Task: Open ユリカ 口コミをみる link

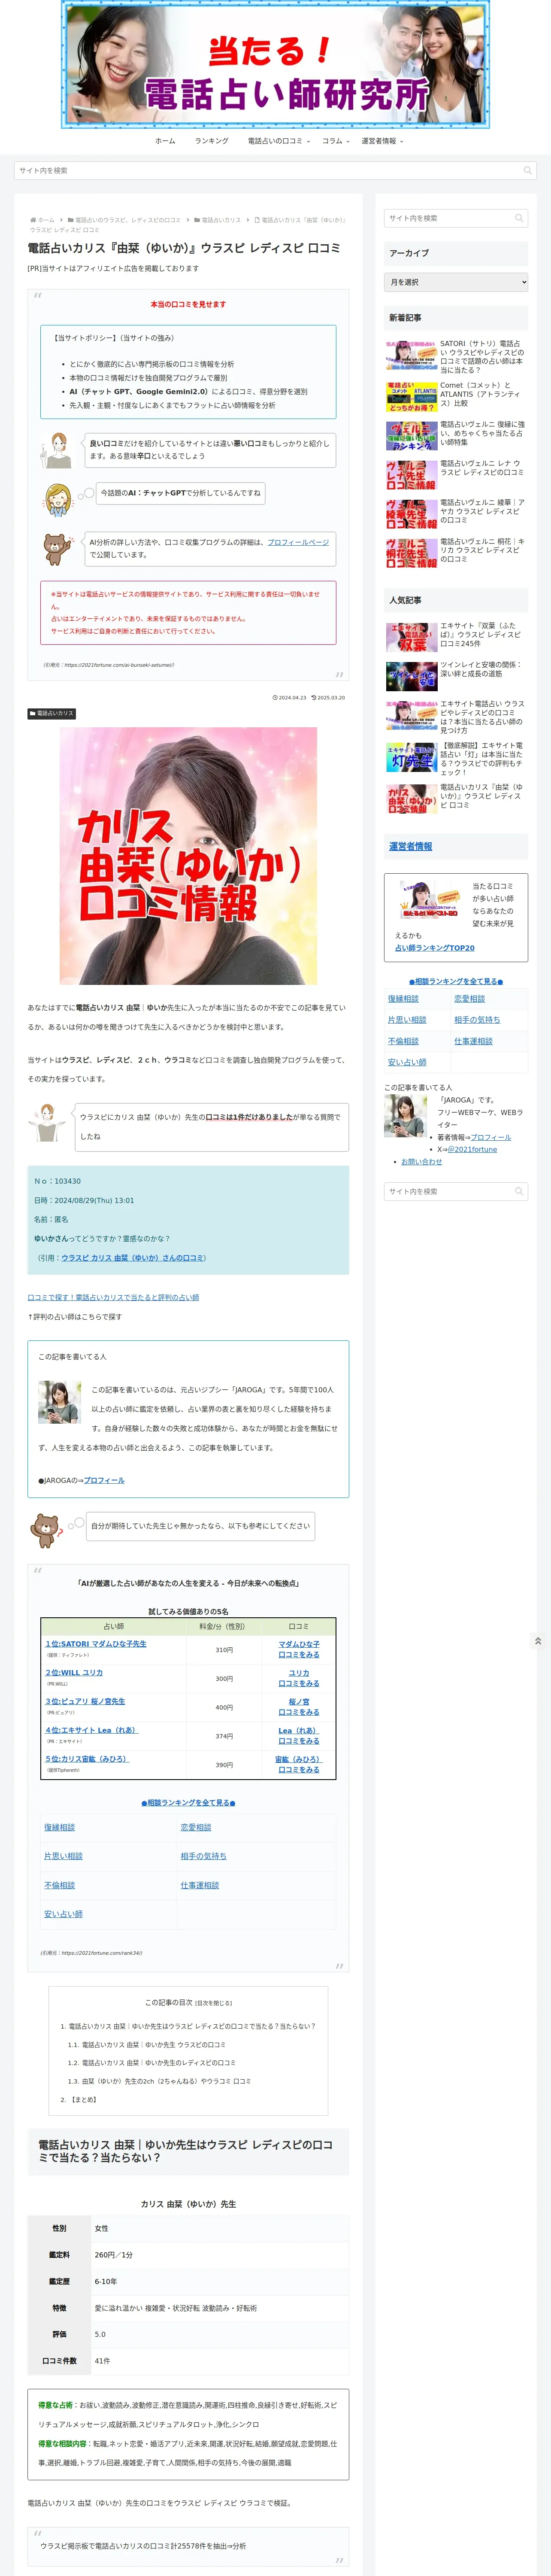Action: coord(299,1678)
